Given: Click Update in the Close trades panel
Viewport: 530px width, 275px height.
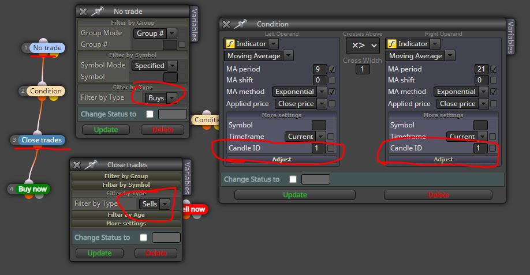Looking at the screenshot, I should 99,253.
